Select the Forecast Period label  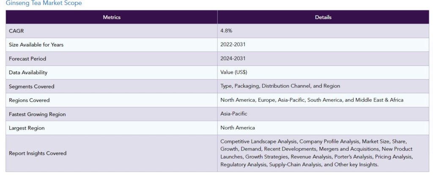click(x=27, y=59)
